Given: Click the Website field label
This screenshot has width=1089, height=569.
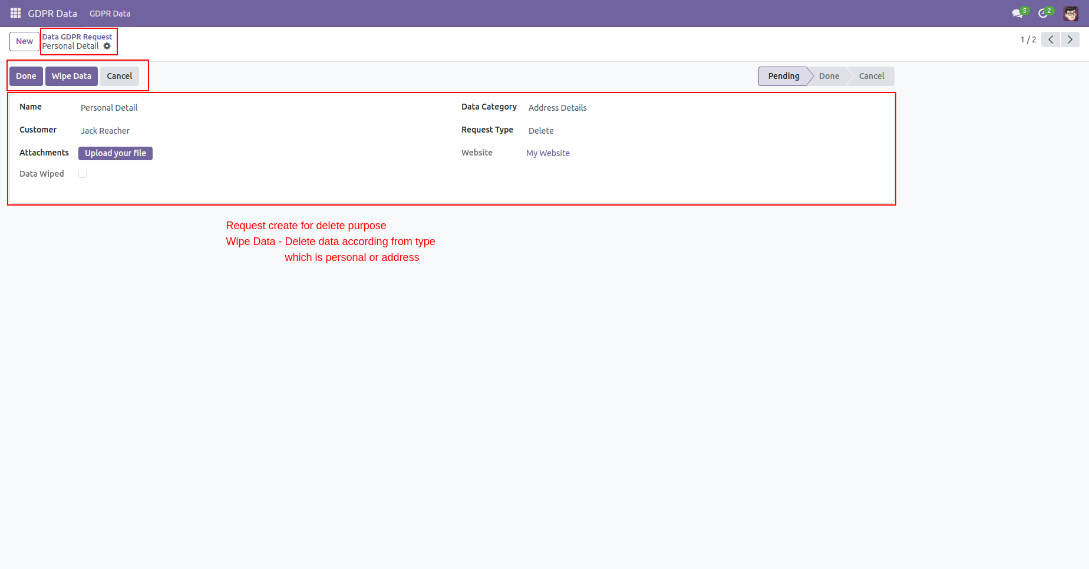Looking at the screenshot, I should click(477, 153).
